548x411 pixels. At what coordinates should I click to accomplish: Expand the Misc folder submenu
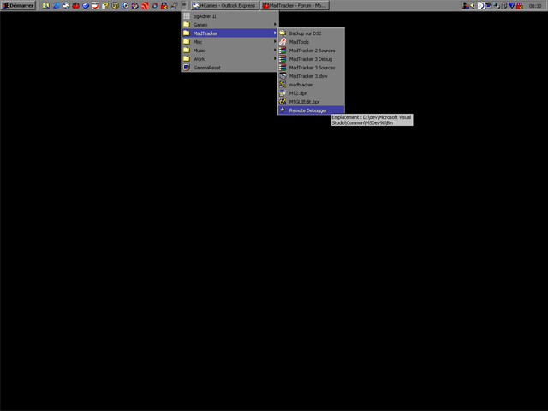pyautogui.click(x=230, y=42)
